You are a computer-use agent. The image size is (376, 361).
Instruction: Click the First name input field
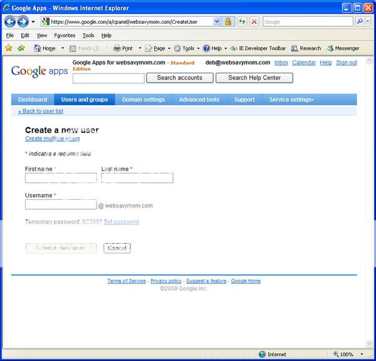click(x=61, y=178)
